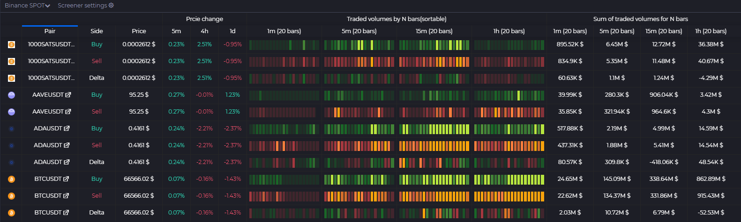Click the gear icon beside Screener settings

(111, 6)
